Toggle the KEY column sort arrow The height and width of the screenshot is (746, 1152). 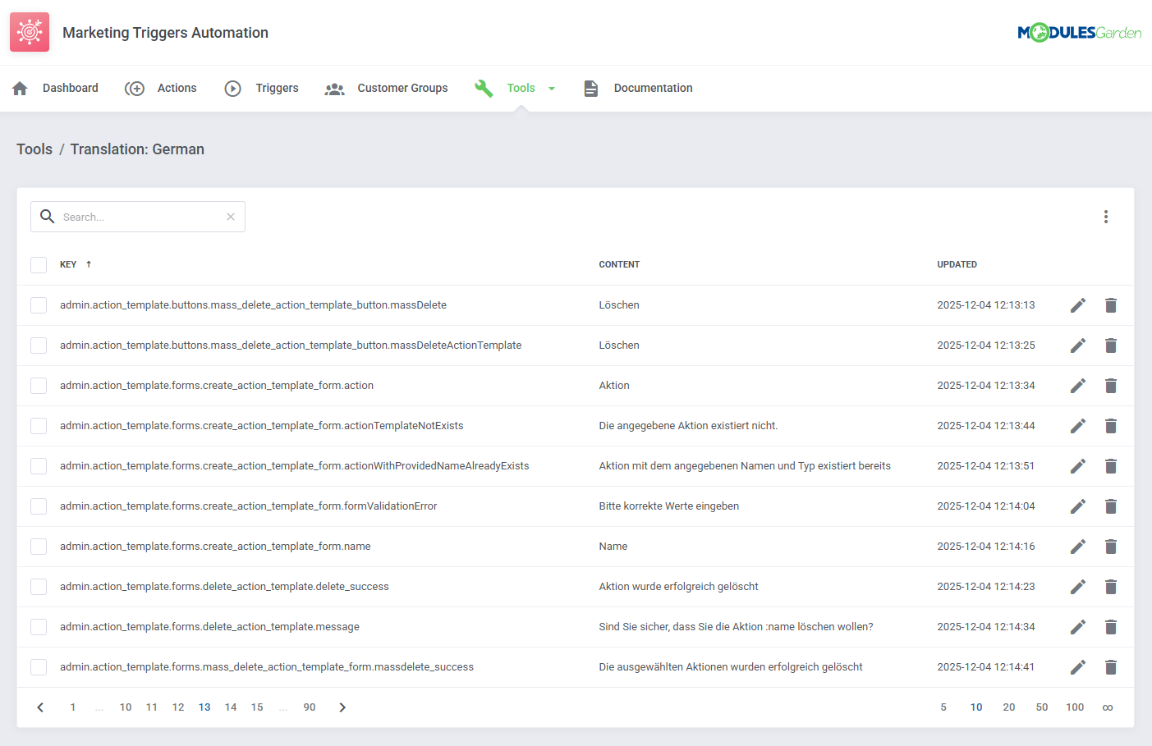(x=88, y=264)
